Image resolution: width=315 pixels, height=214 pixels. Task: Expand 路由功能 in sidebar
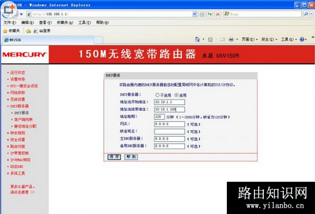click(x=18, y=146)
